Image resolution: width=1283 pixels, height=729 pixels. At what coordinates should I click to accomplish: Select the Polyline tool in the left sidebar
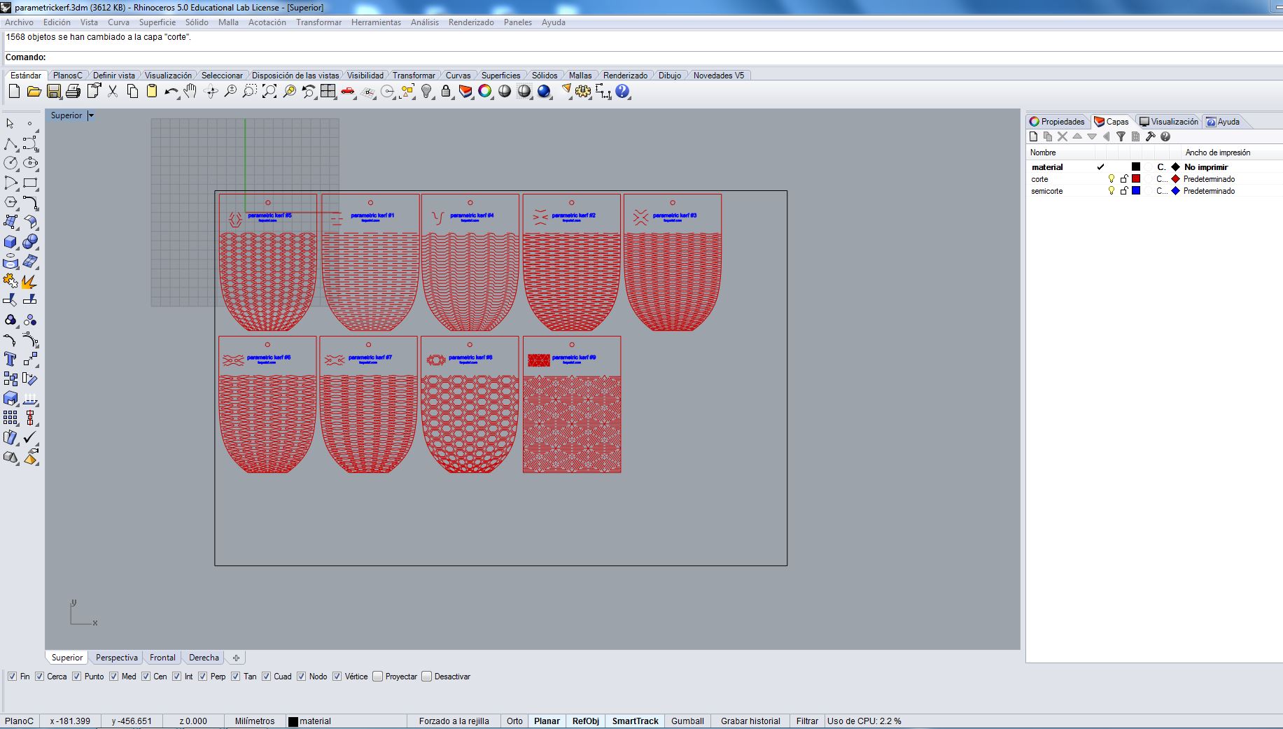[10, 144]
